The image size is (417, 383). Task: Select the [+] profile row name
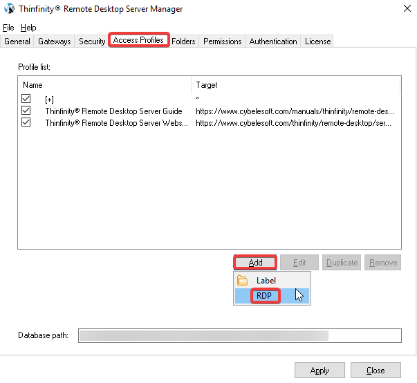click(50, 100)
